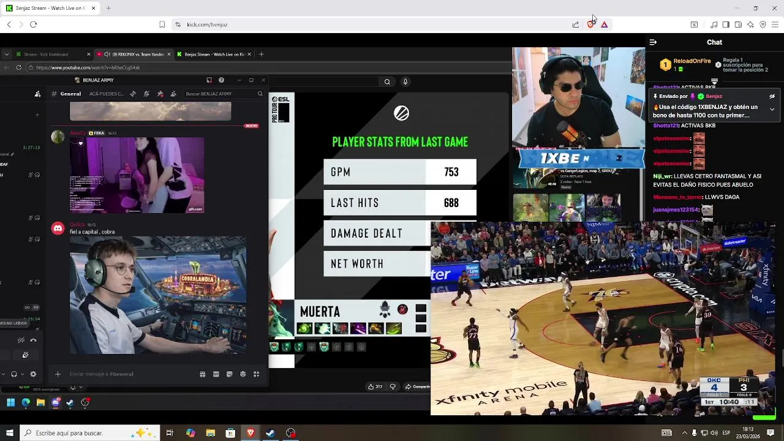Click the YouTube Compartir share button
This screenshot has height=441, width=784.
[x=418, y=386]
